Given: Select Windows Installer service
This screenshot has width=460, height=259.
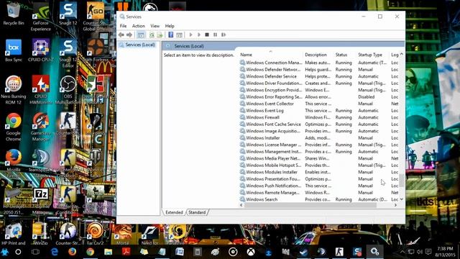Looking at the screenshot, I should click(x=319, y=138).
